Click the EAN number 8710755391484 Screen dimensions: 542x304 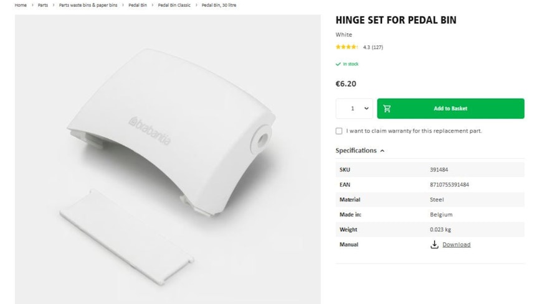pos(449,185)
